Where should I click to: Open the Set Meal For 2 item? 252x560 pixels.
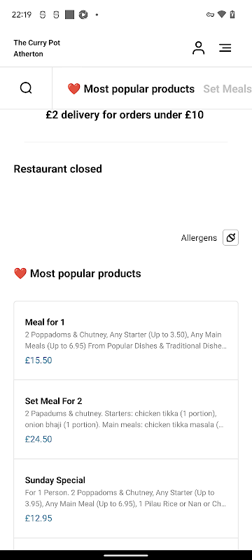(126, 419)
